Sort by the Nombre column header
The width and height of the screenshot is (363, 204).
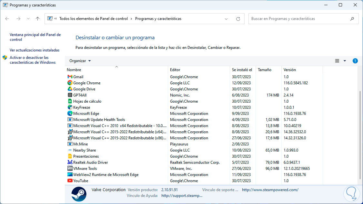click(116, 70)
